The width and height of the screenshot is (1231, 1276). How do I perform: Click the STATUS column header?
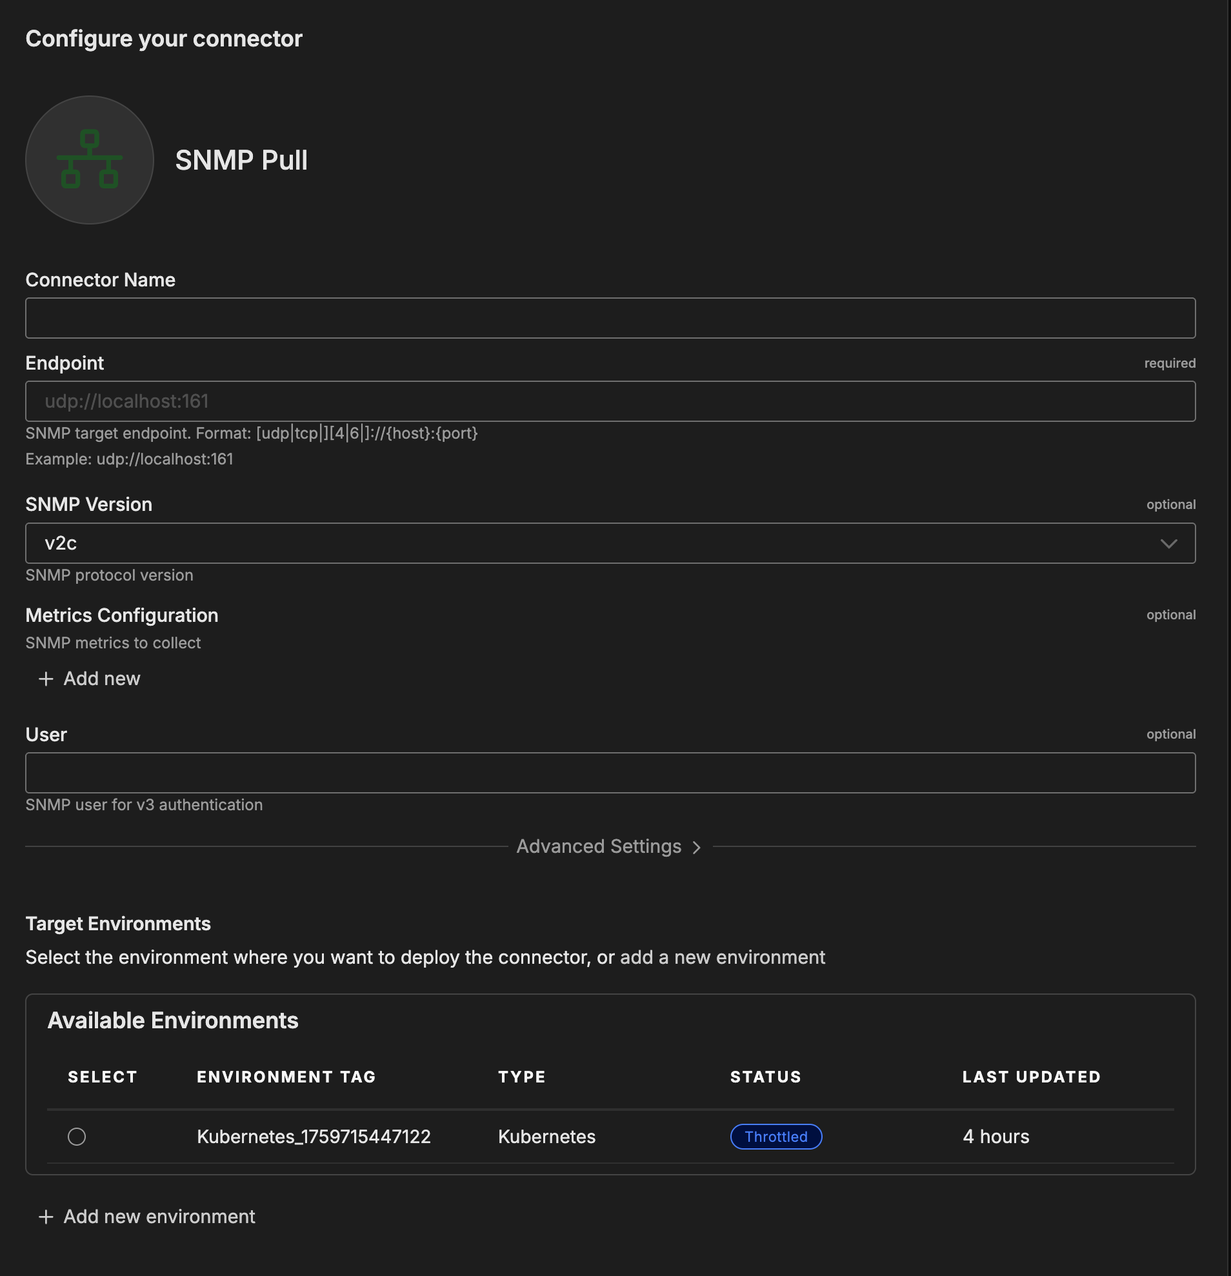tap(766, 1077)
